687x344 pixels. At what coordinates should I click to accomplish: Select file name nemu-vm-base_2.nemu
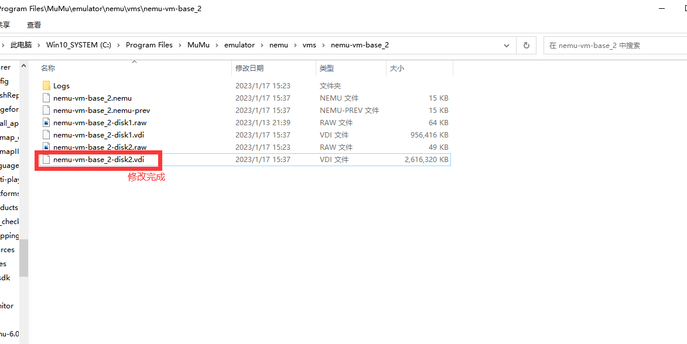(93, 98)
